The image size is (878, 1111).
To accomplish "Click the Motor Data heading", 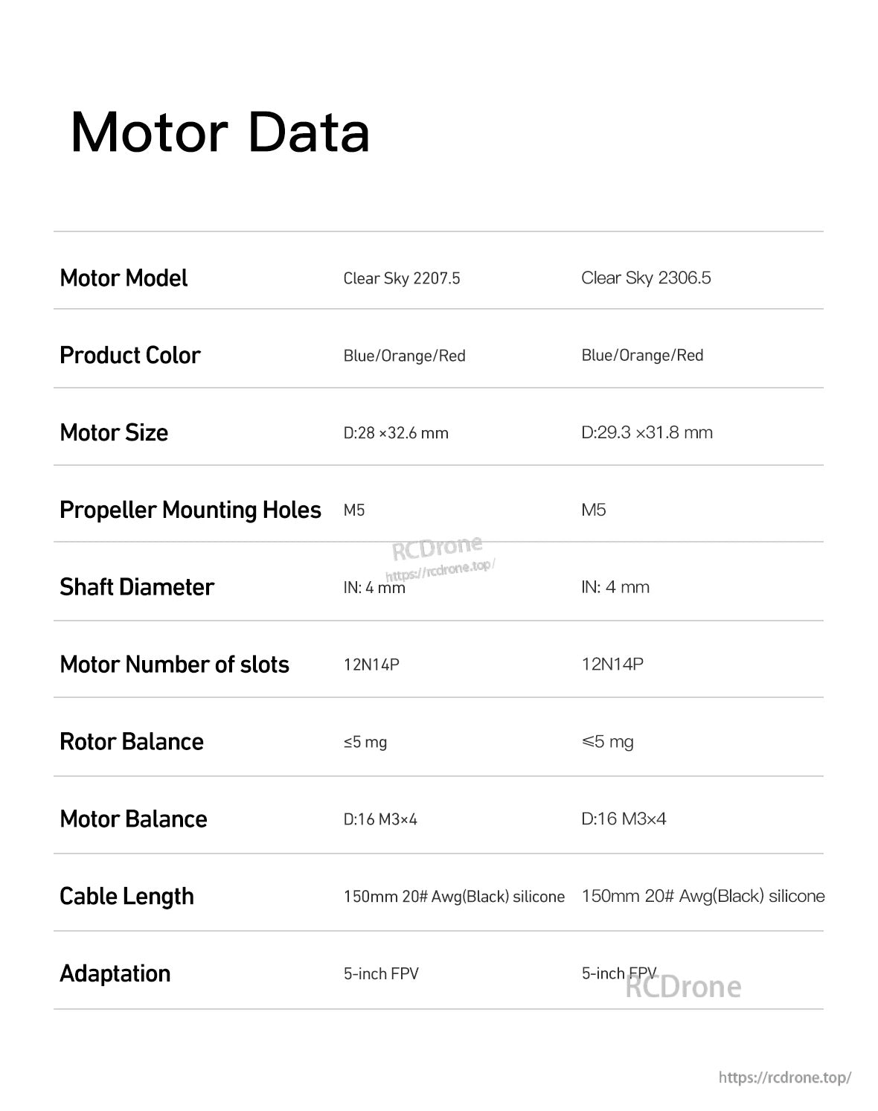I will click(x=220, y=132).
